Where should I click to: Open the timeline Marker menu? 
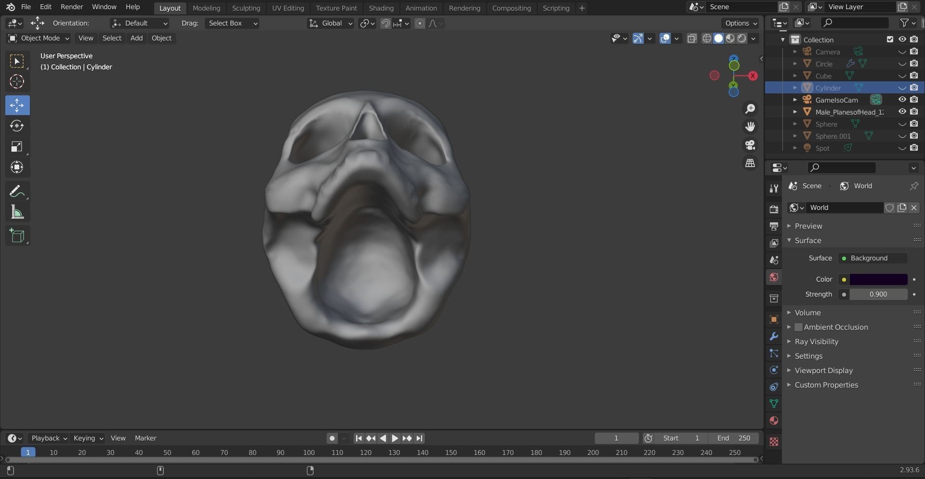point(145,438)
